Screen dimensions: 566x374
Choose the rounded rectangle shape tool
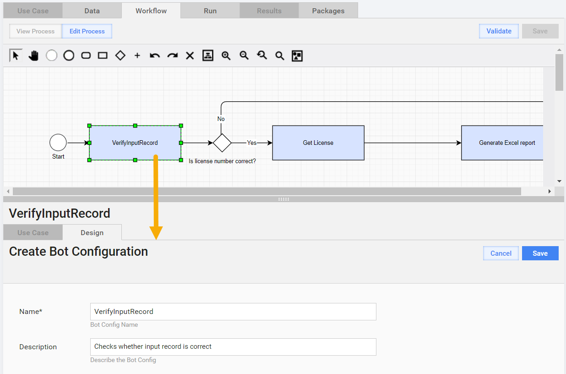(86, 56)
